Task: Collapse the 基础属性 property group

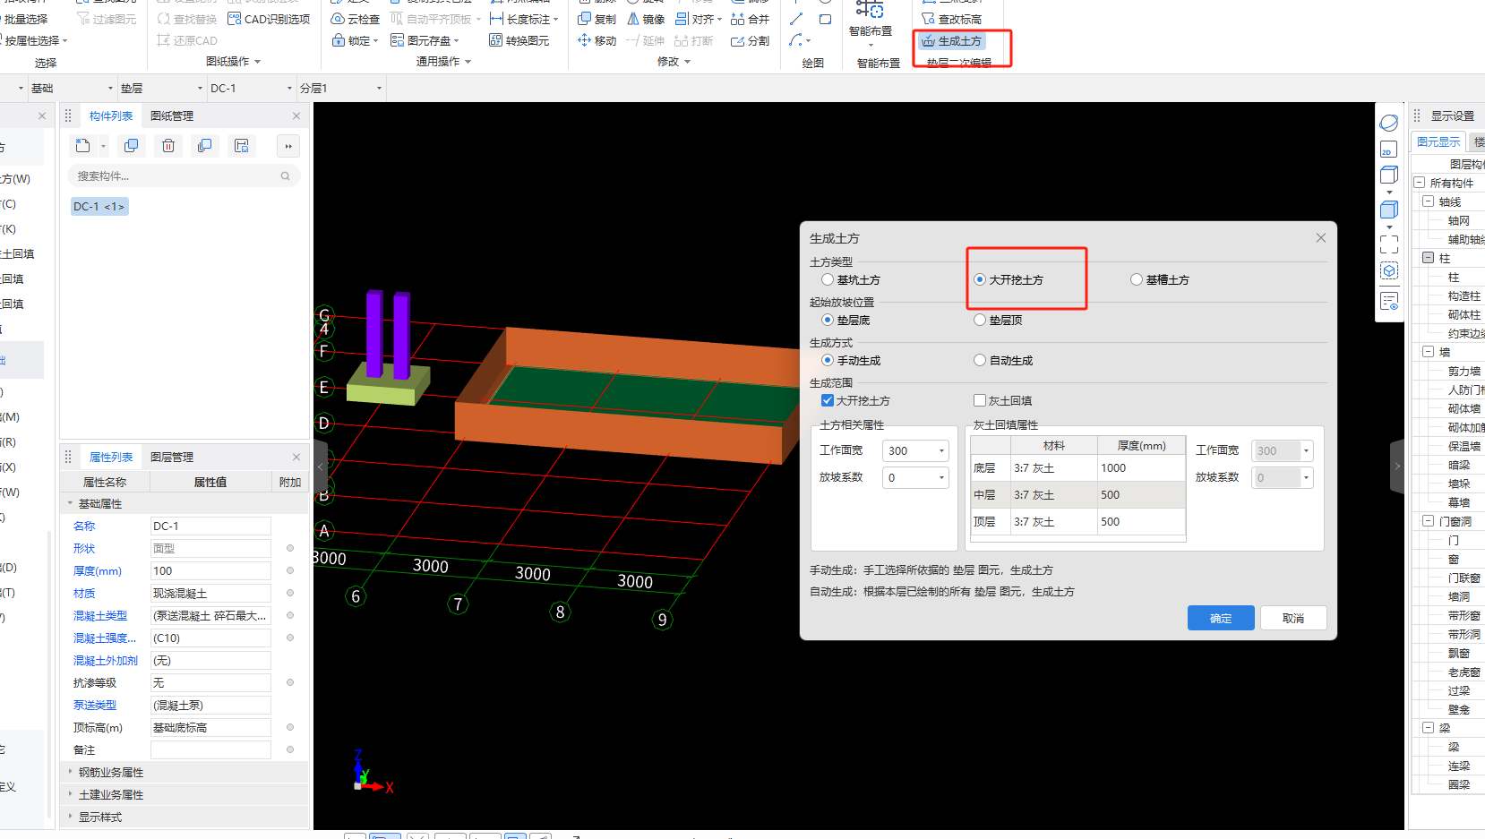Action: pyautogui.click(x=71, y=504)
